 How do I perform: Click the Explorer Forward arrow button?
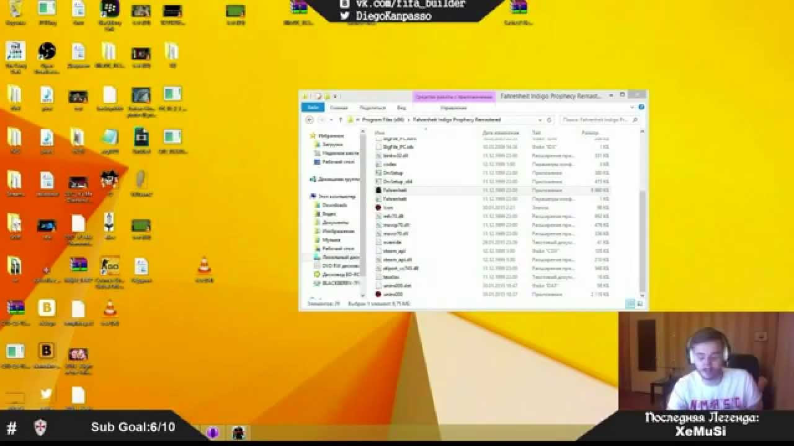[321, 120]
